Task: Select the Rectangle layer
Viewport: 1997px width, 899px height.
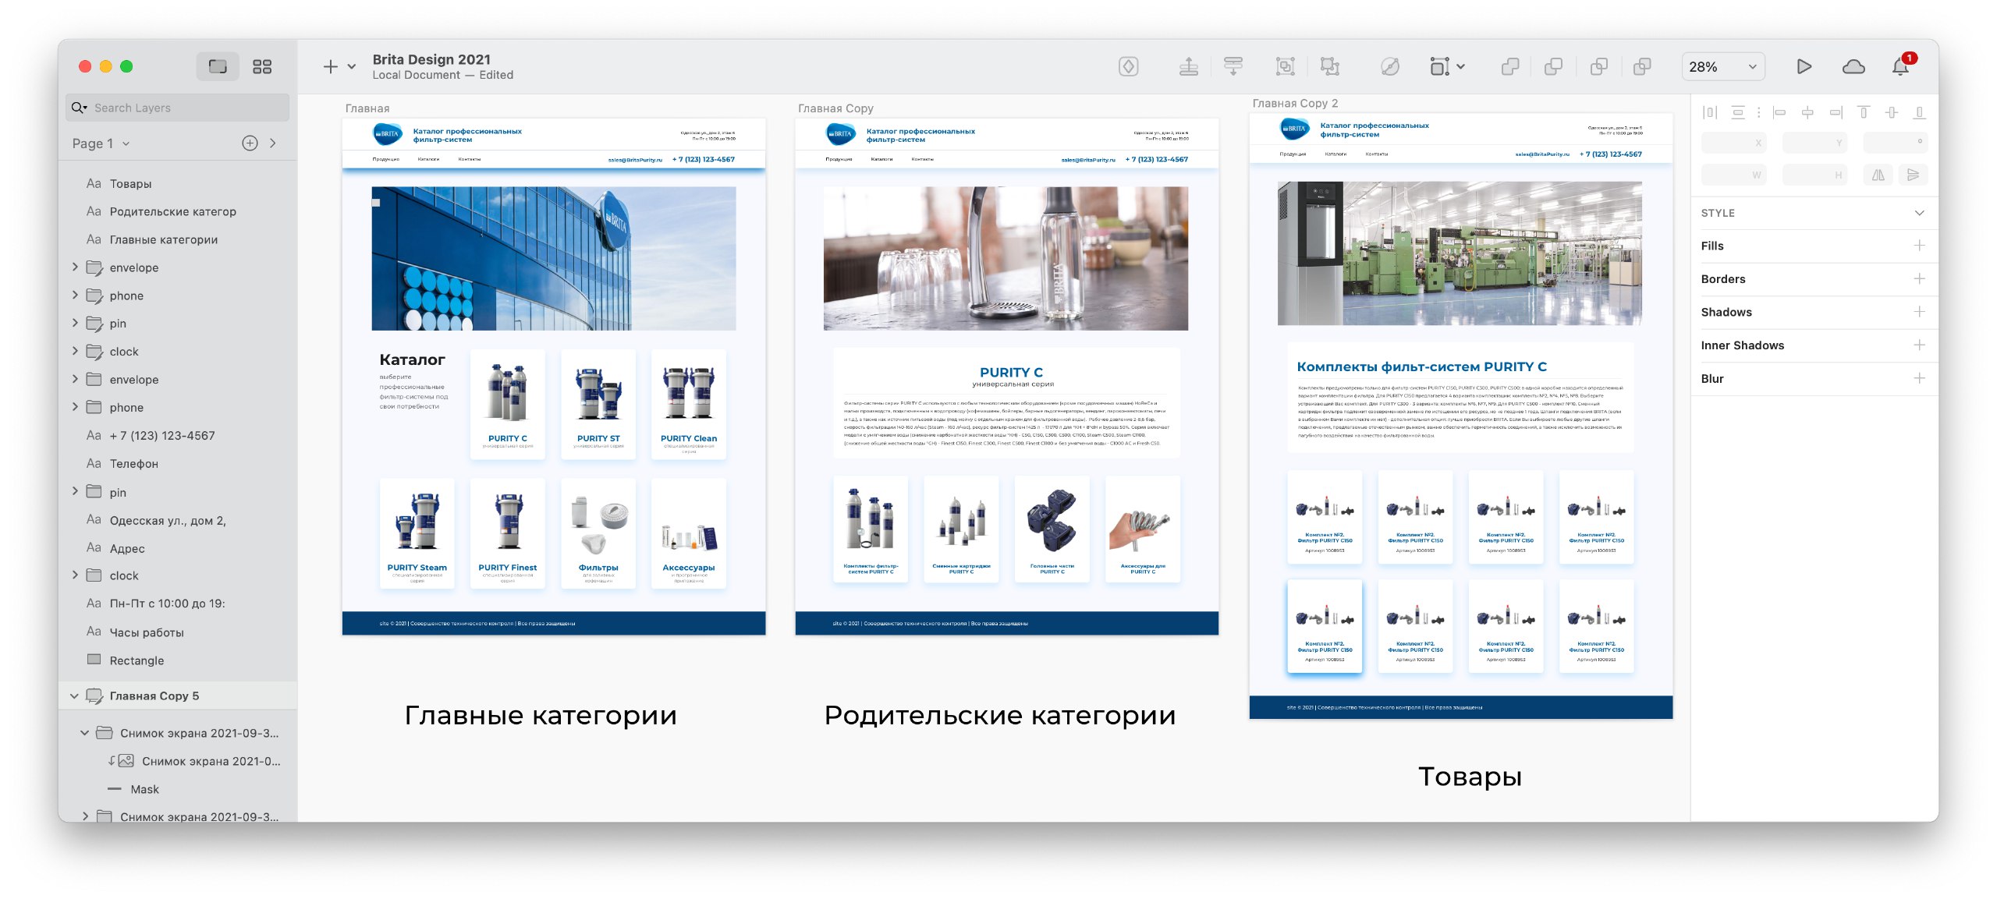Action: (178, 660)
